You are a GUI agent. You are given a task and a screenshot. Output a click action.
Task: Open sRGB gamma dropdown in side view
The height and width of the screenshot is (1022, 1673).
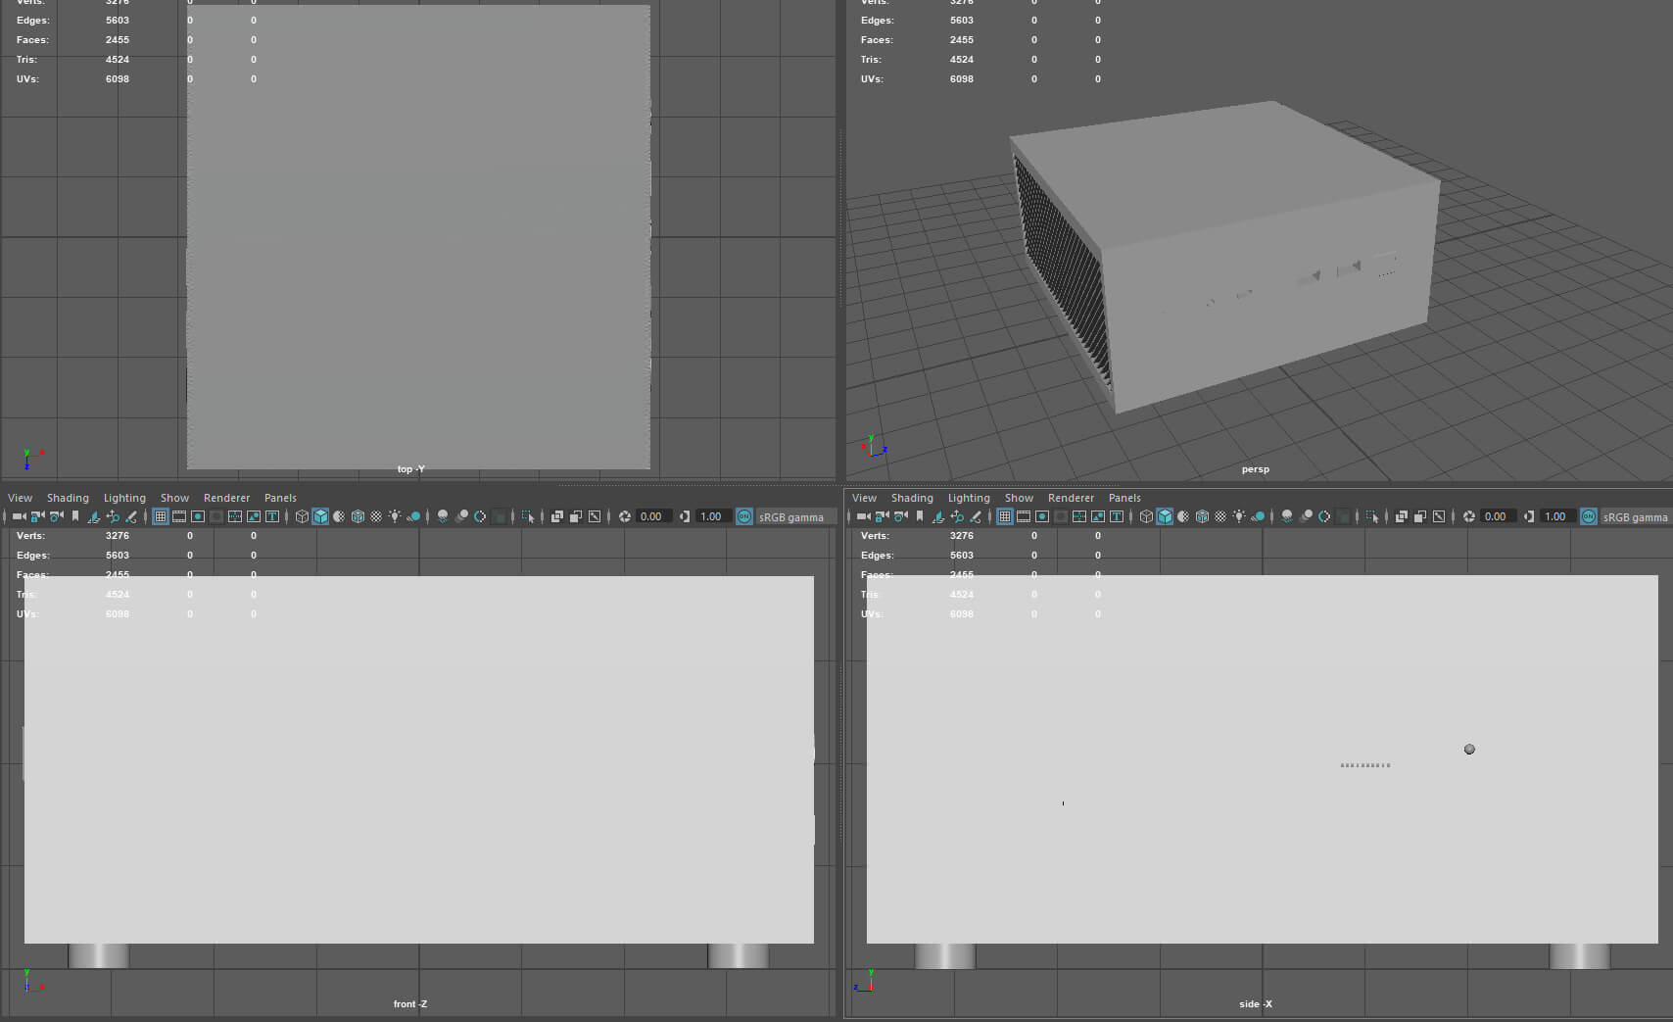coord(1635,517)
